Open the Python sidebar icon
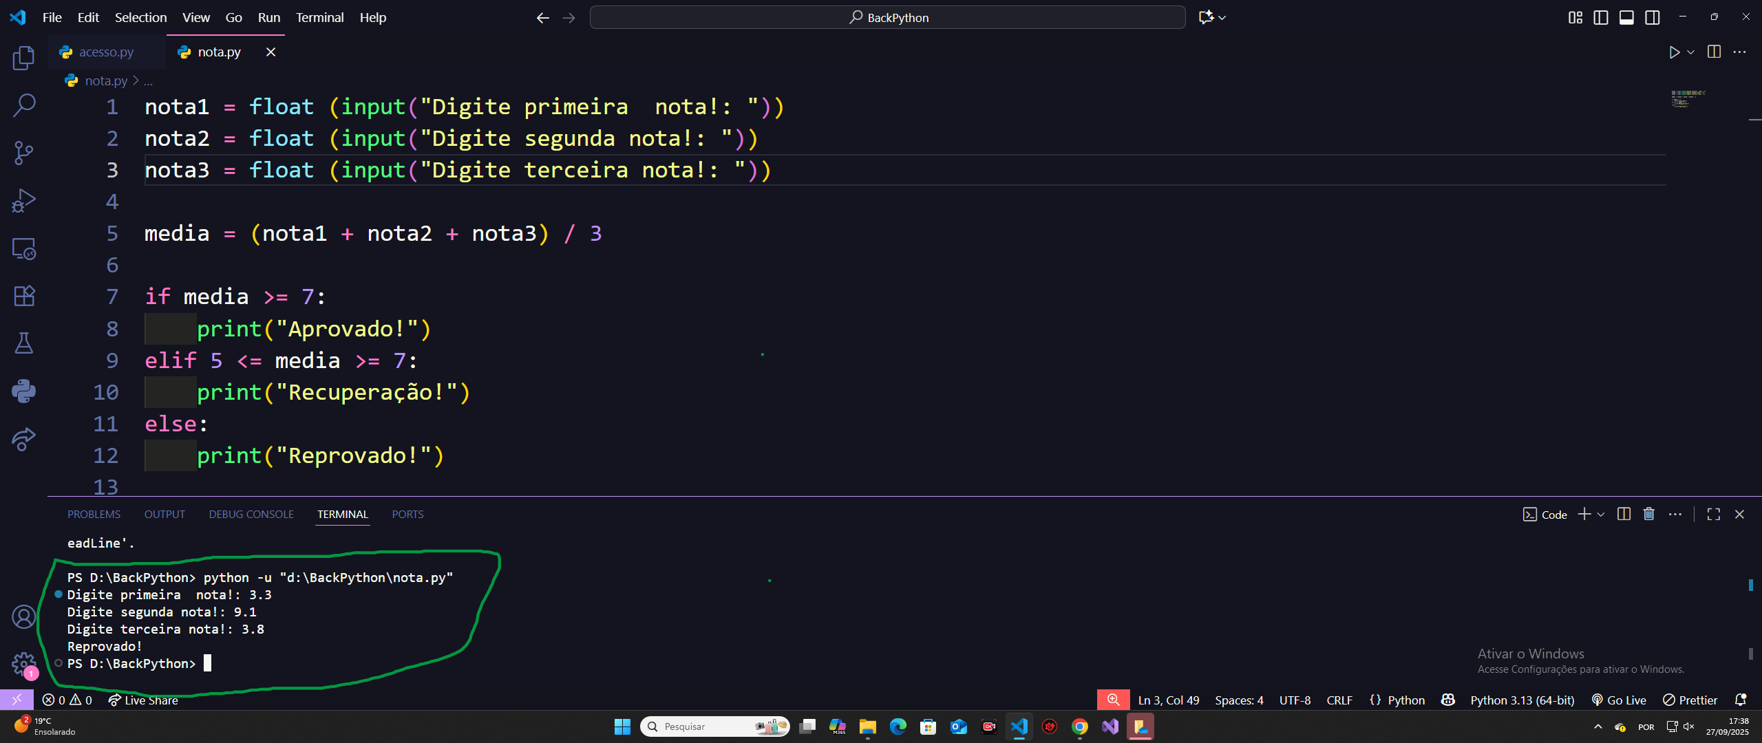1762x743 pixels. click(23, 391)
